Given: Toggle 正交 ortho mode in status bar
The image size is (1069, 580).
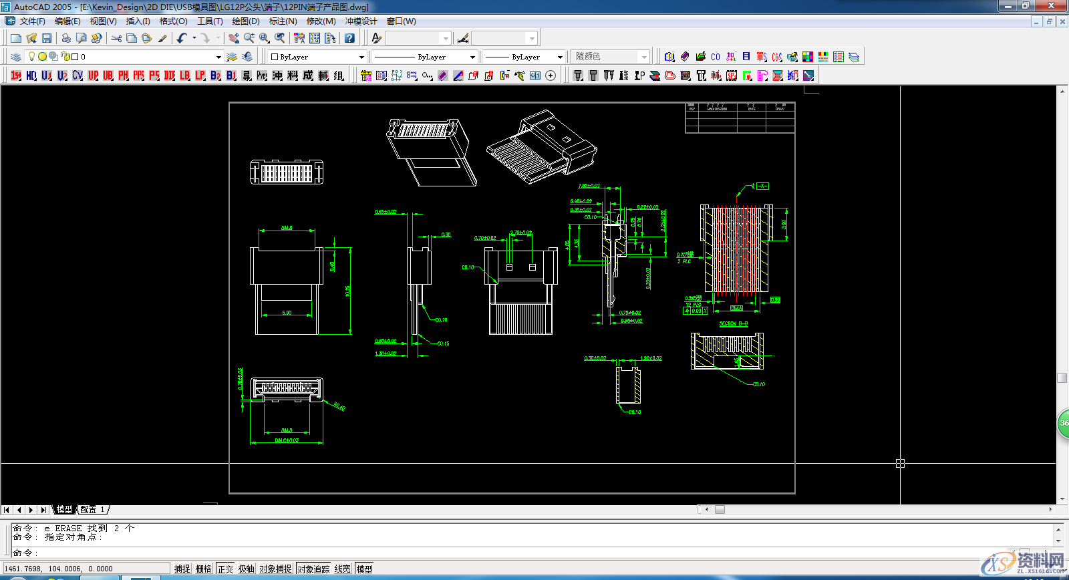Looking at the screenshot, I should coord(225,569).
